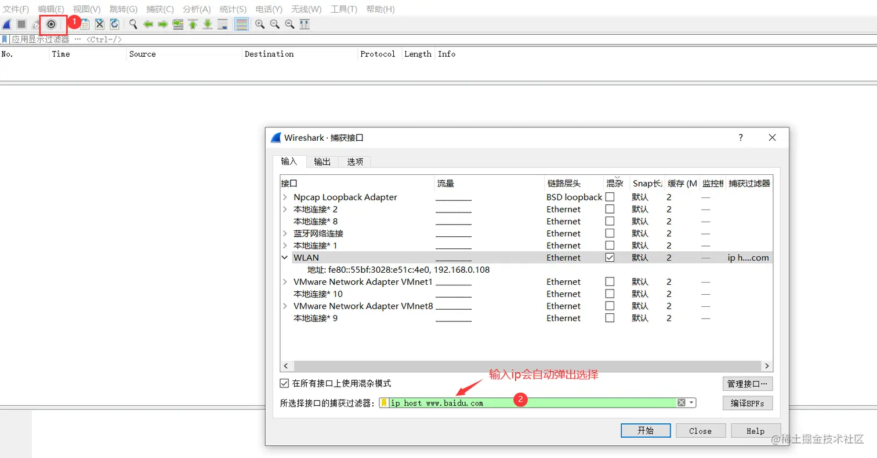This screenshot has width=877, height=458.
Task: Go forward with the green right arrow
Action: [x=162, y=24]
